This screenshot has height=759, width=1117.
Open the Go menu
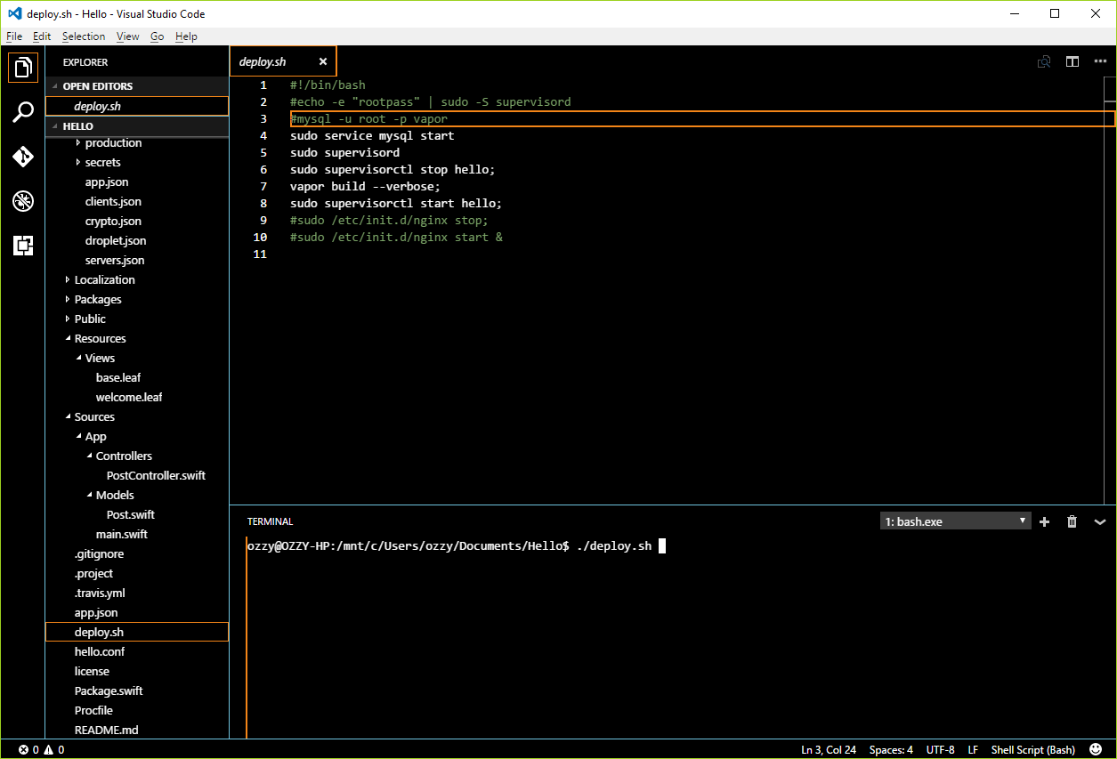[158, 36]
